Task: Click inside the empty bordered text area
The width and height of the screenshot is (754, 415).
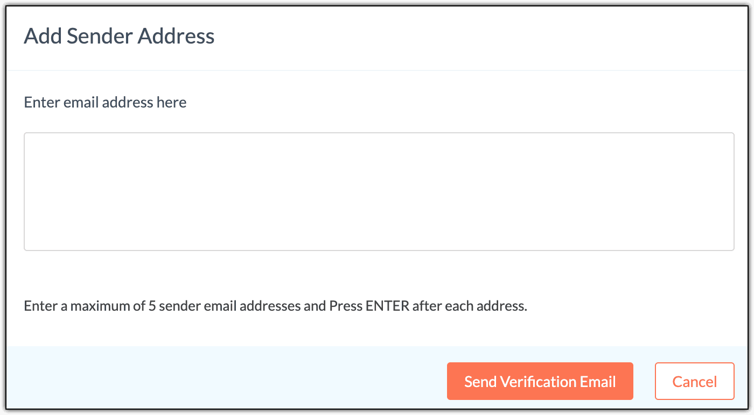Action: [x=379, y=191]
